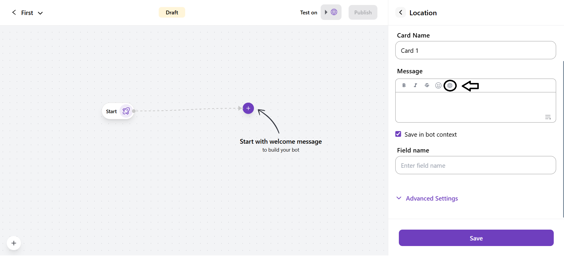Open the emoji picker

[x=438, y=85]
